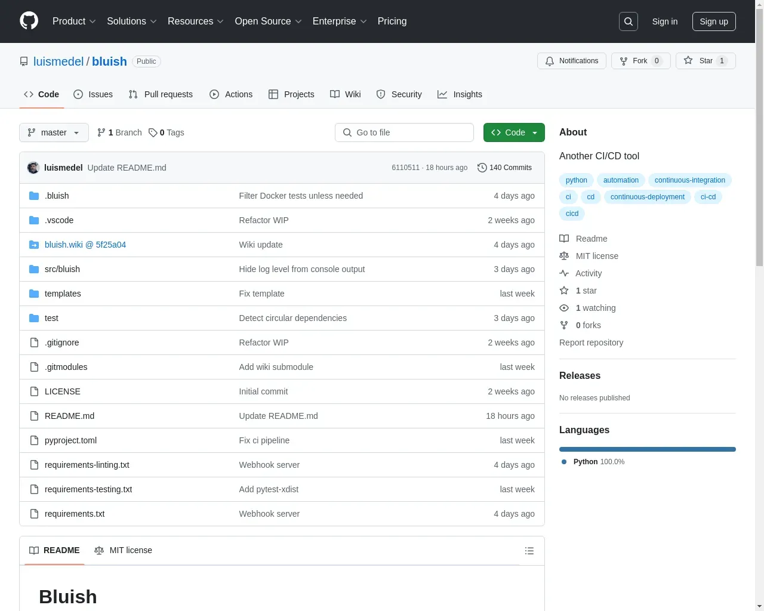Click the .gitignore file icon
The width and height of the screenshot is (764, 611).
(34, 342)
